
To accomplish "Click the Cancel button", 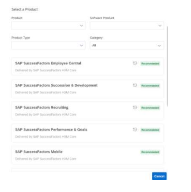I will point(159,176).
